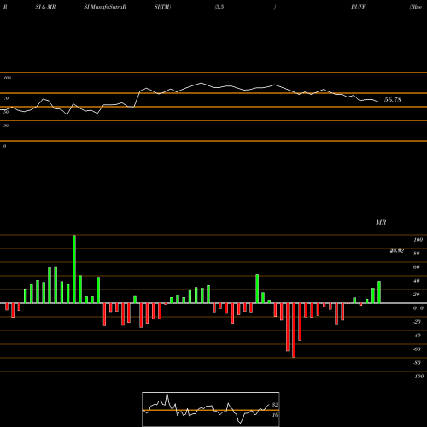The image size is (427, 427).
Task: Click the MR label above histogram
Action: [x=381, y=222]
